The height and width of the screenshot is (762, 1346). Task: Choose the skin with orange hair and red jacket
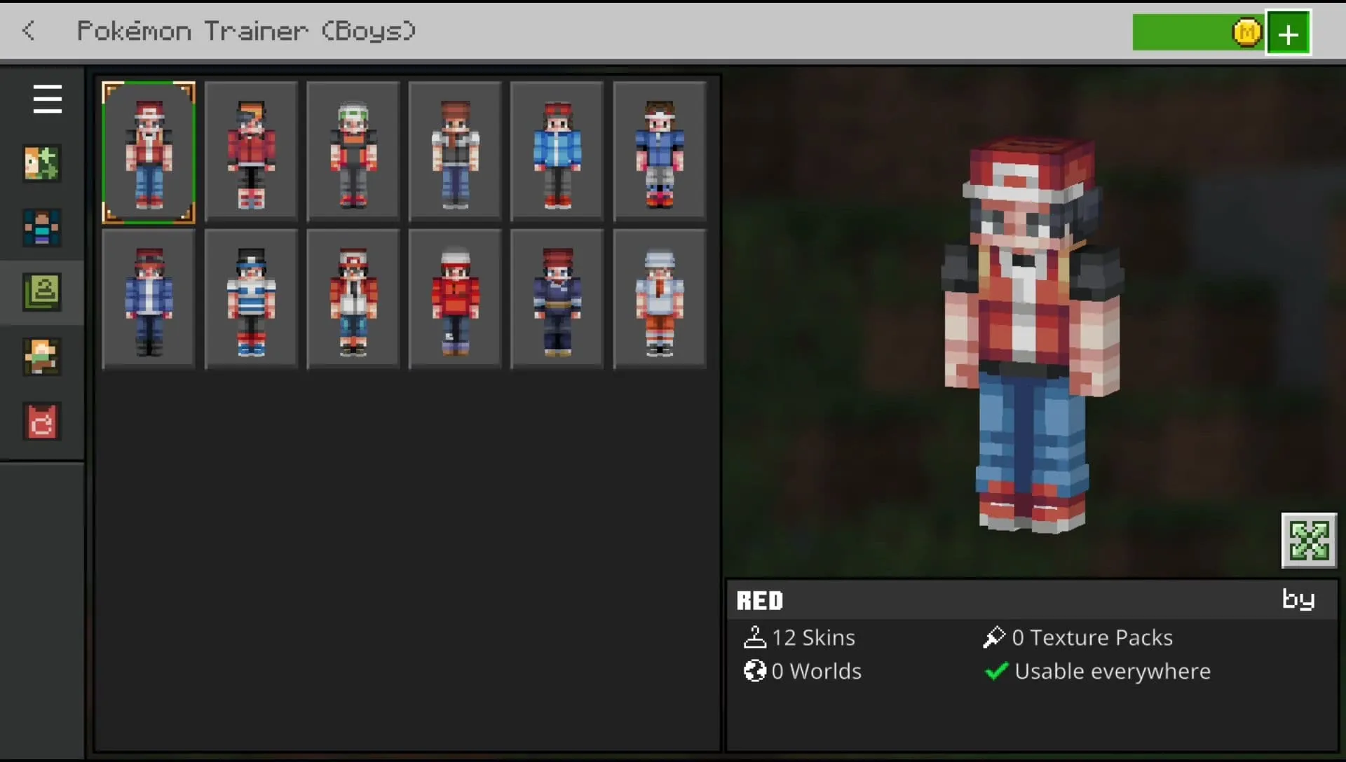click(x=251, y=153)
